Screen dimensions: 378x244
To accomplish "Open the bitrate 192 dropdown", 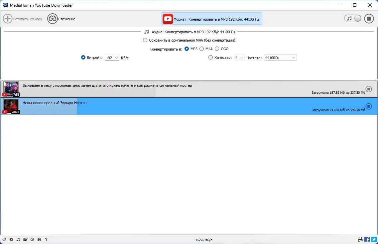I will click(x=112, y=58).
